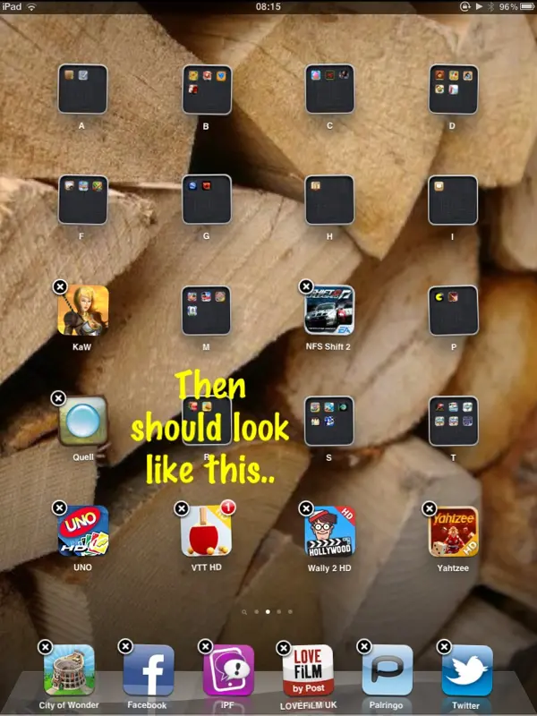This screenshot has height=716, width=537.
Task: Tap the LOVEFiLM UK app
Action: (307, 670)
